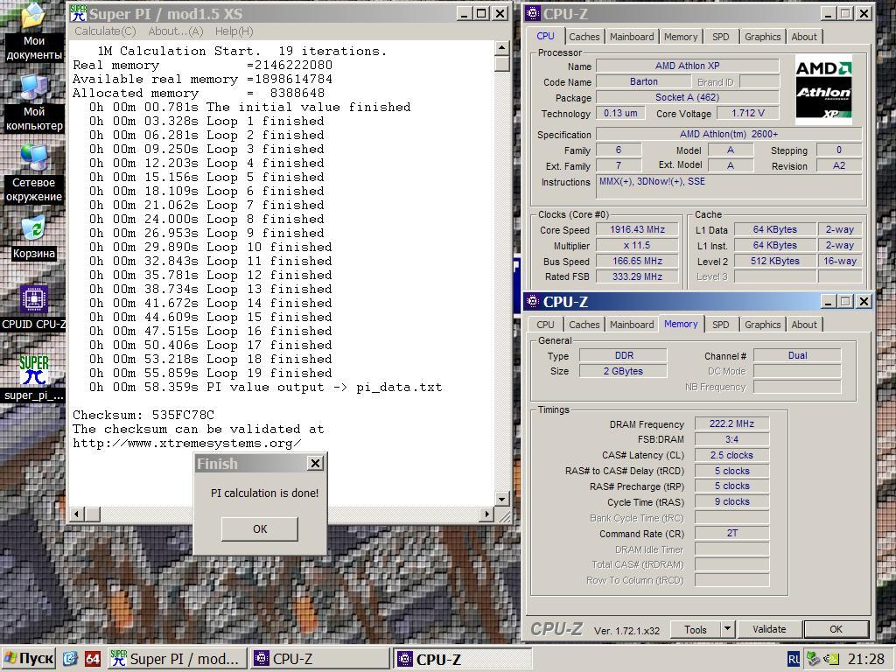
Task: Switch to Super PI taskbar button
Action: [177, 658]
